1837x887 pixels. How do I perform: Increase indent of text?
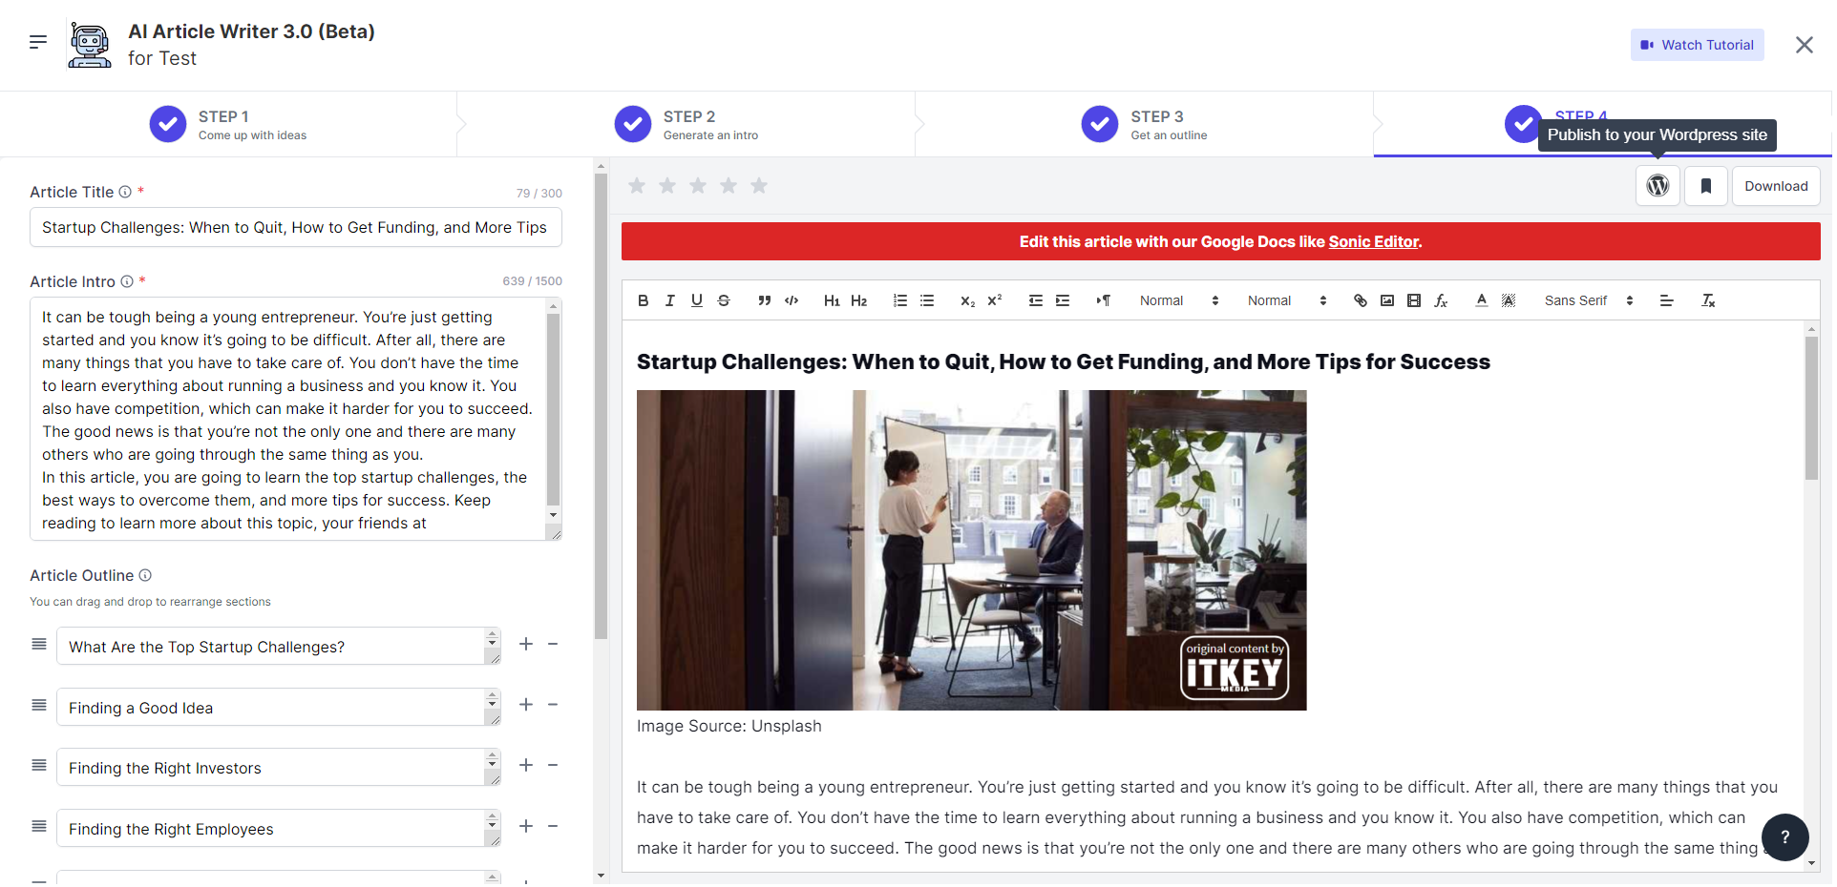pos(1063,300)
